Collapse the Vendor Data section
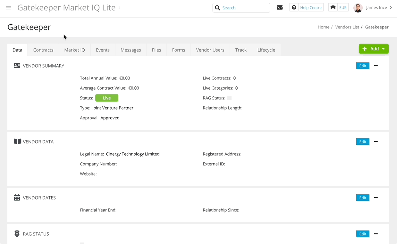397x244 pixels. click(x=376, y=142)
